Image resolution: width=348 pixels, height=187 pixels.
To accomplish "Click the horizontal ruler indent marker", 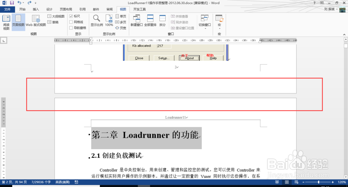I will click(91, 41).
